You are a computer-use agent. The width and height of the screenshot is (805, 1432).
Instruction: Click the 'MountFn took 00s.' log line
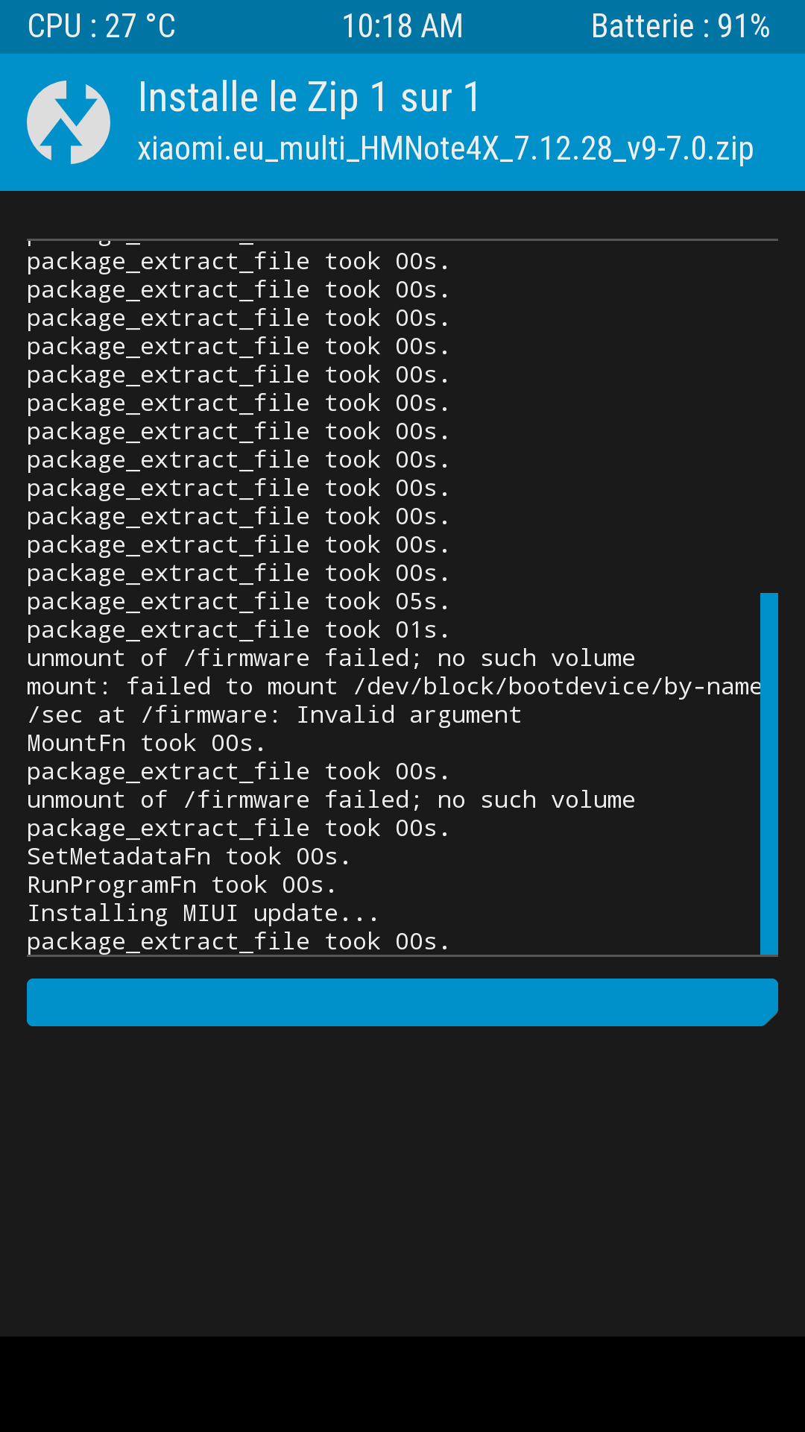(x=146, y=744)
